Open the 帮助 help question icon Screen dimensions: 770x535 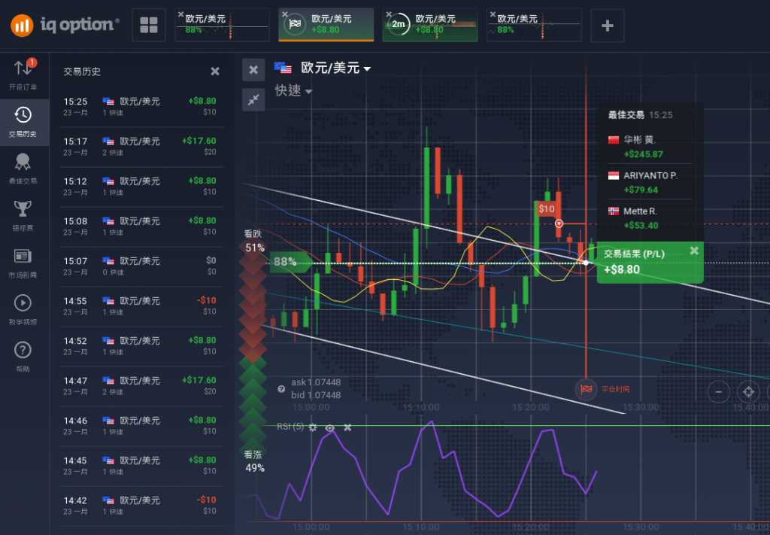(x=23, y=355)
